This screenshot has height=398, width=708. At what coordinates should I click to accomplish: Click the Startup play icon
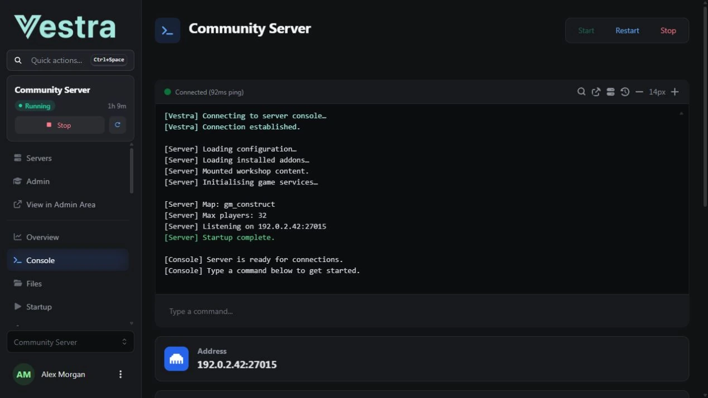(17, 307)
